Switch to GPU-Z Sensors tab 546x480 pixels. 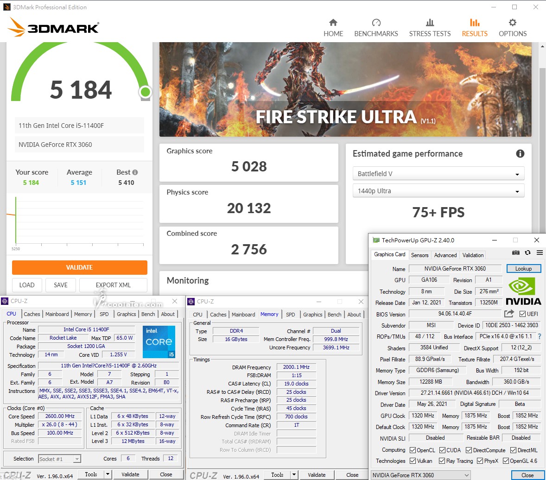coord(419,255)
